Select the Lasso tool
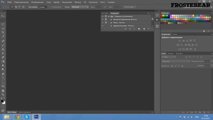The width and height of the screenshot is (213, 120). coord(3,24)
